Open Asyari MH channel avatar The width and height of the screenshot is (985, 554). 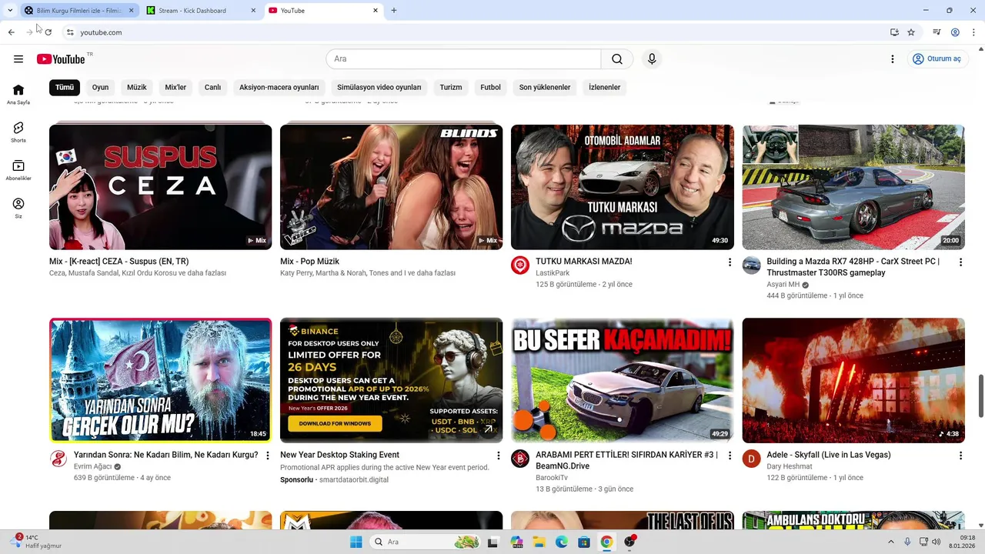click(751, 265)
